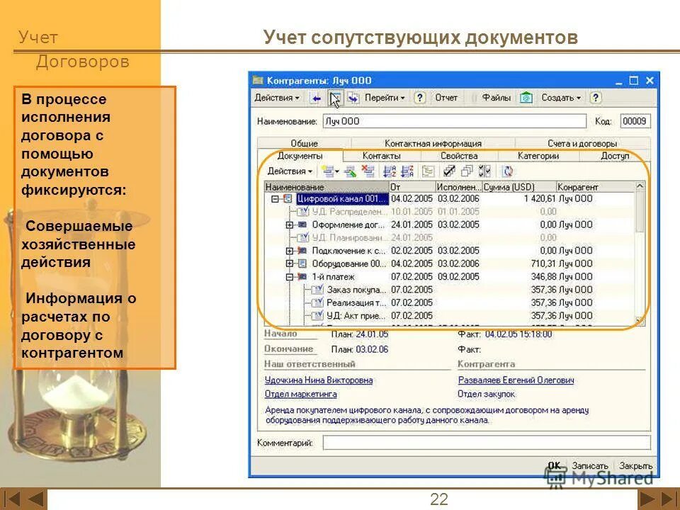Open the Перейти menu
Viewport: 680px width, 510px height.
385,98
